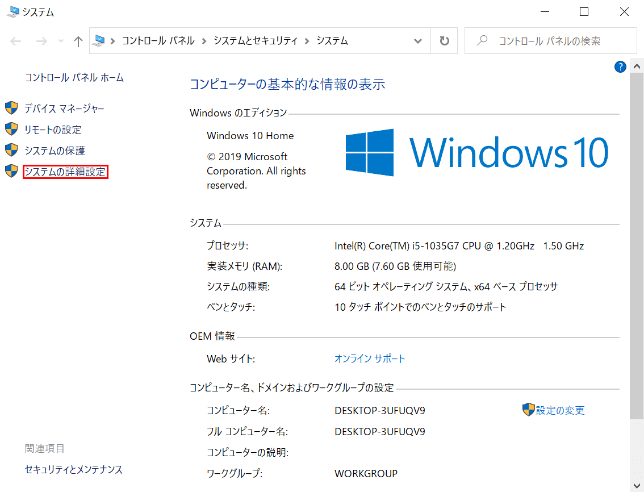Click the shield icon beside 設定の変更
Image resolution: width=644 pixels, height=492 pixels.
(x=529, y=410)
